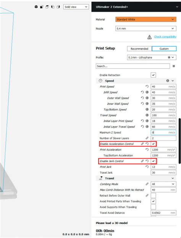Reset the Outer Wall Speed value
The width and height of the screenshot is (181, 238).
(142, 98)
